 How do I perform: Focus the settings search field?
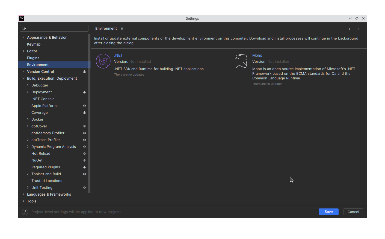coord(54,28)
